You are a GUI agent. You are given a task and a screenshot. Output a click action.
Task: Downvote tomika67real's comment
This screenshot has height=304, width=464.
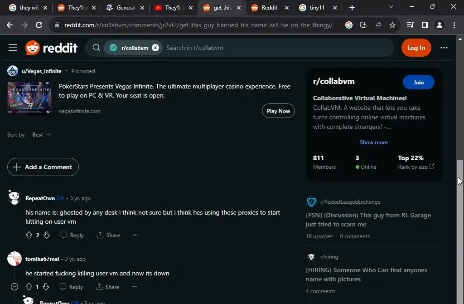pyautogui.click(x=46, y=287)
